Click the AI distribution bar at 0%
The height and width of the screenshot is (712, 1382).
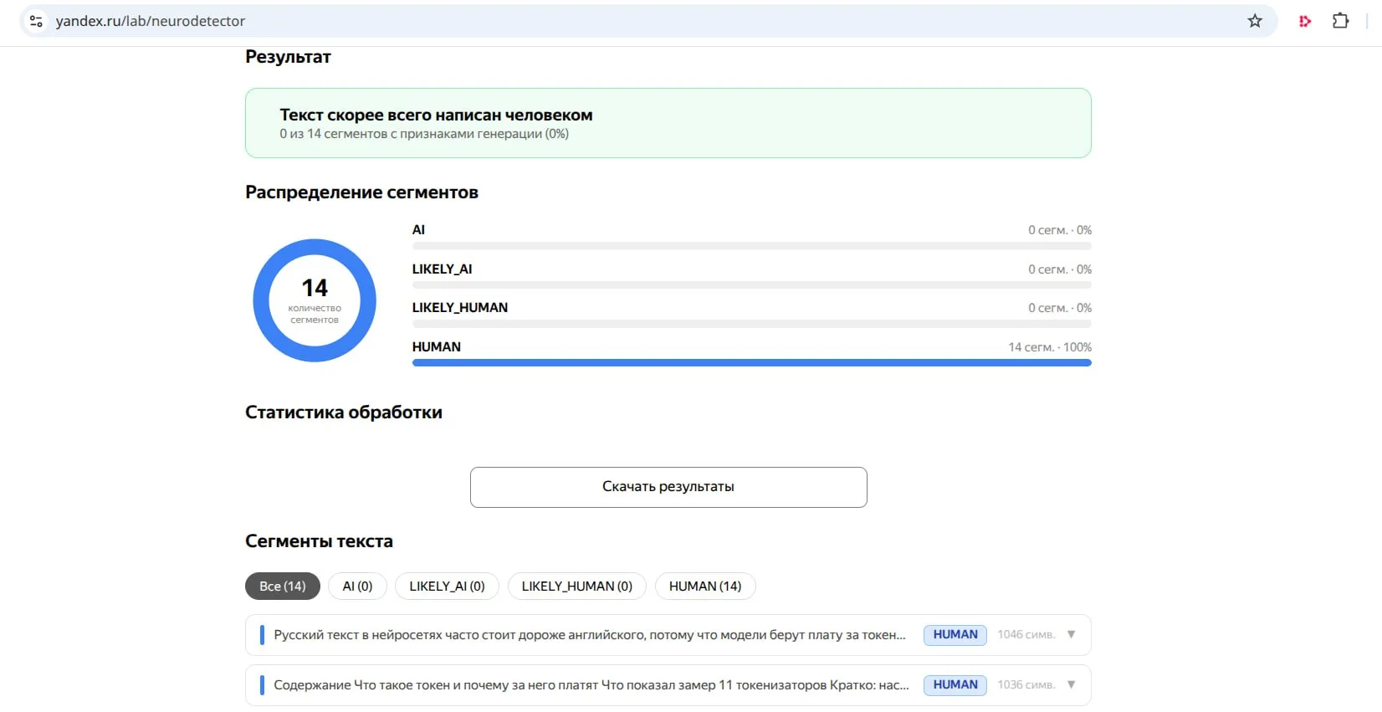pyautogui.click(x=752, y=246)
